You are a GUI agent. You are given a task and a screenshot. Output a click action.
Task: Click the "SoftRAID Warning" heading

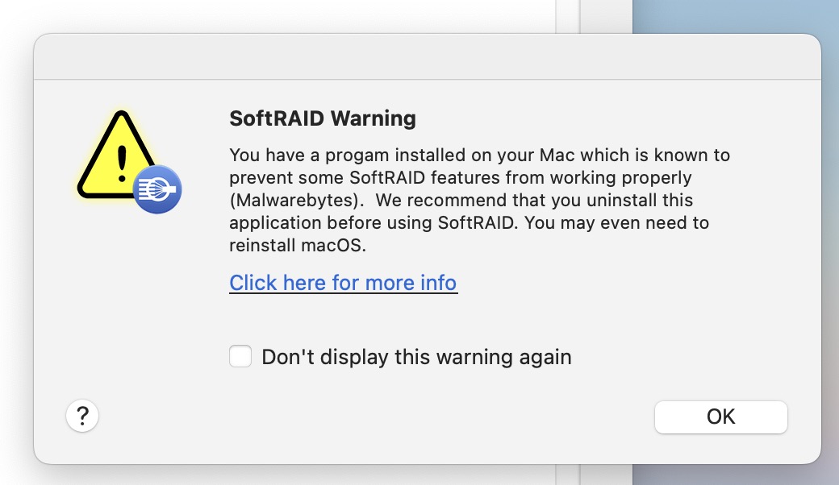click(x=323, y=118)
